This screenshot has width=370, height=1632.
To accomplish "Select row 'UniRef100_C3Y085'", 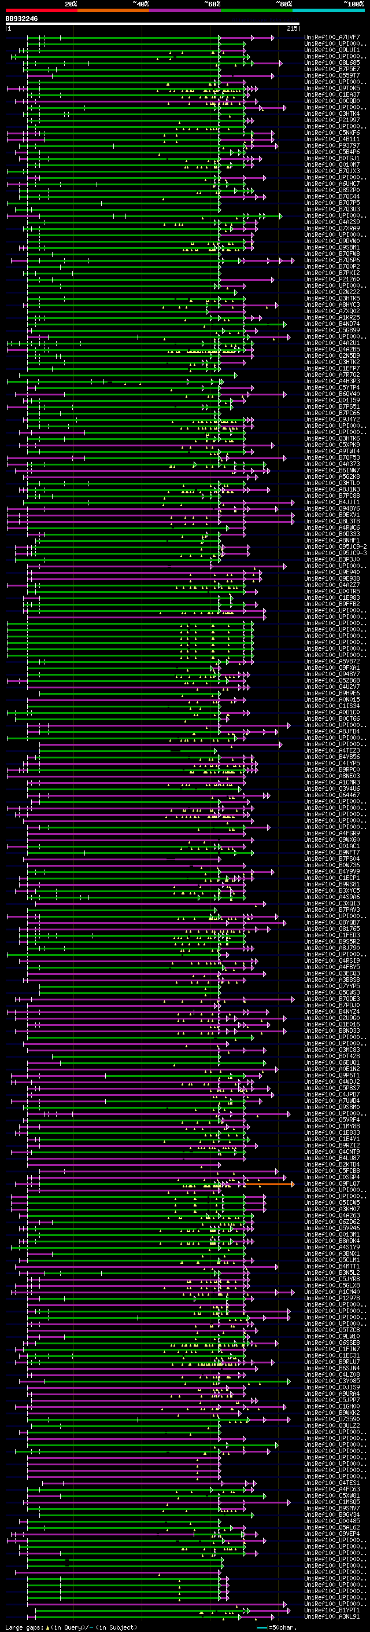I will [332, 1381].
